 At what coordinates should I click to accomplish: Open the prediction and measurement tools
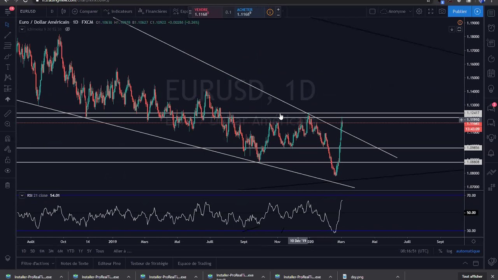[7, 89]
